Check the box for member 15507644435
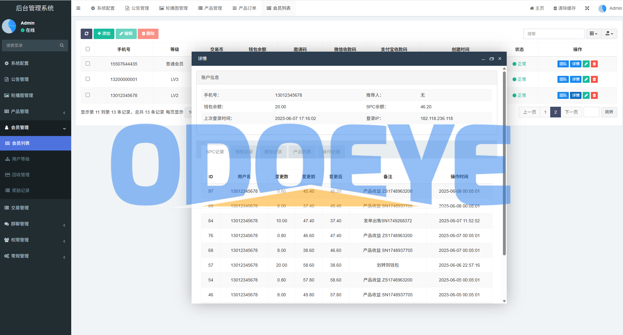 coord(88,64)
